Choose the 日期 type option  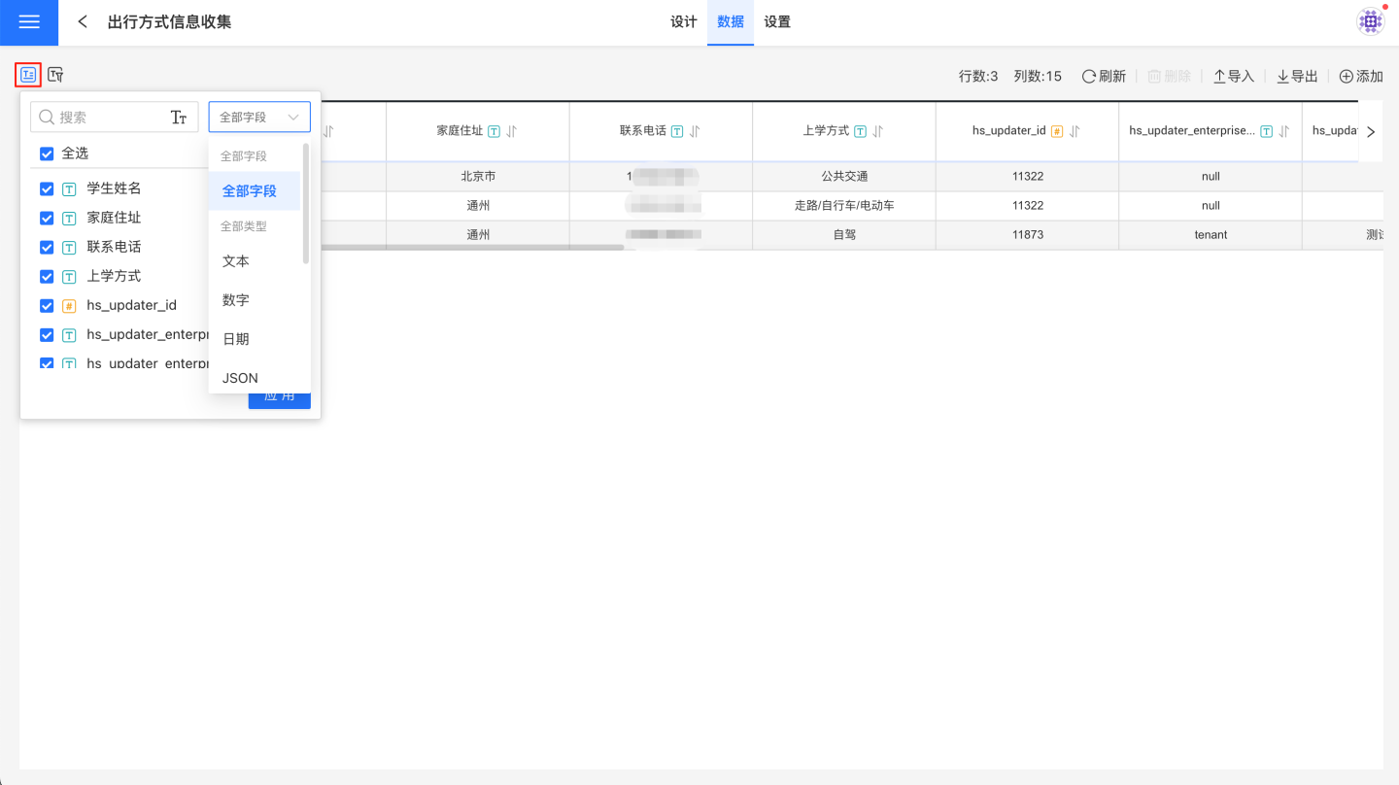236,339
